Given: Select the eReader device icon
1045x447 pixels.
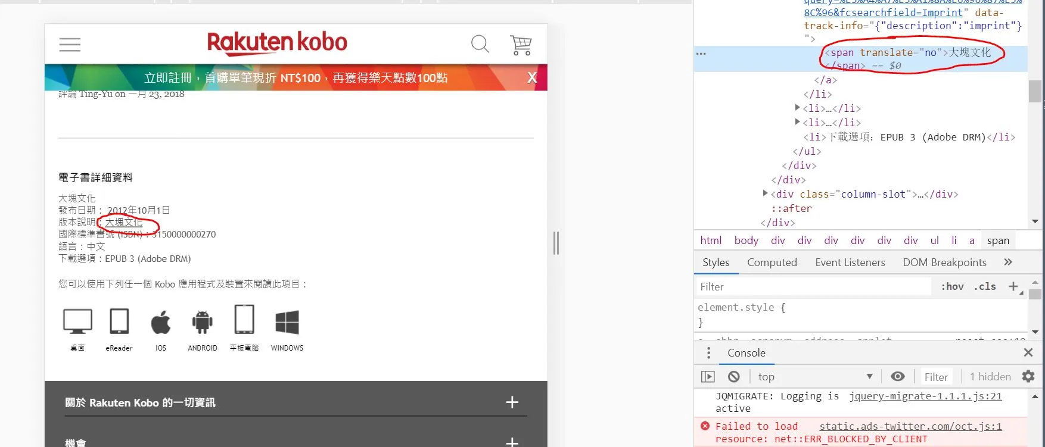Looking at the screenshot, I should point(119,321).
